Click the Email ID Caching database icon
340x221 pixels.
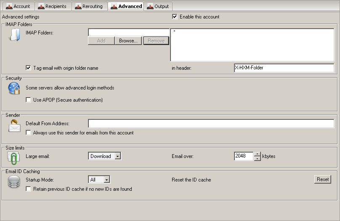[x=14, y=182]
